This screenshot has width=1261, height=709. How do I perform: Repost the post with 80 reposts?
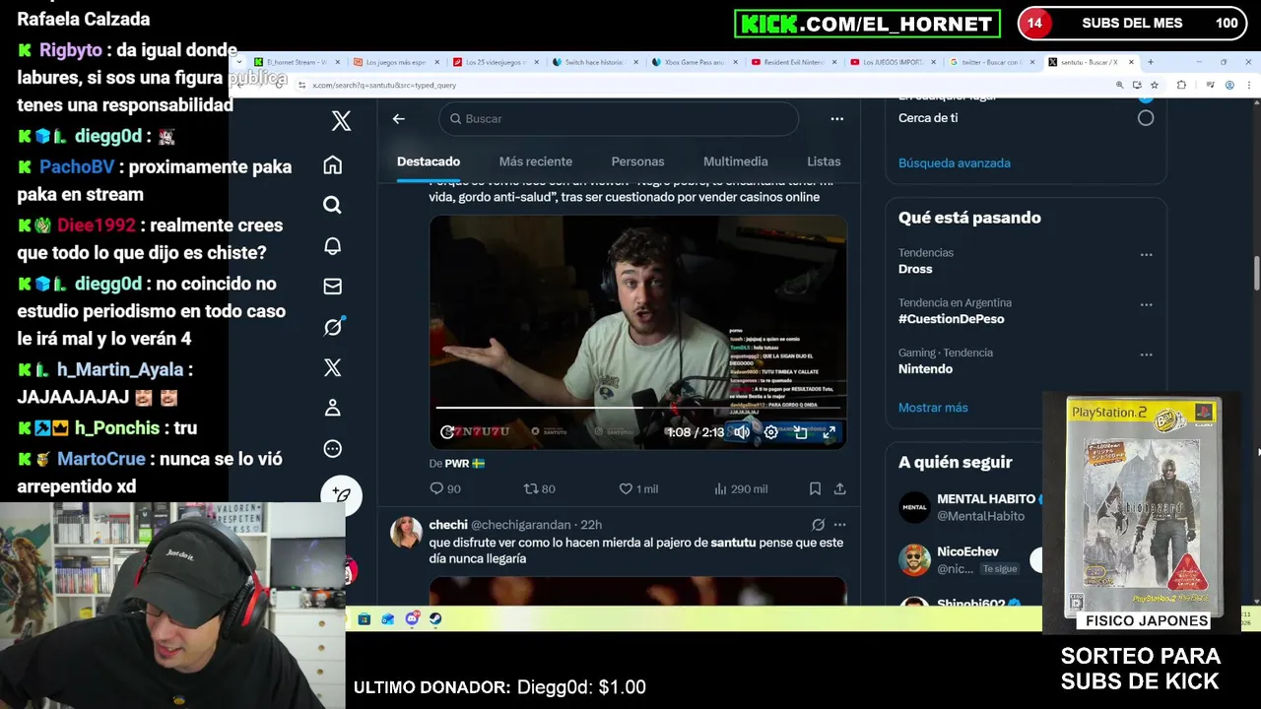tap(540, 488)
